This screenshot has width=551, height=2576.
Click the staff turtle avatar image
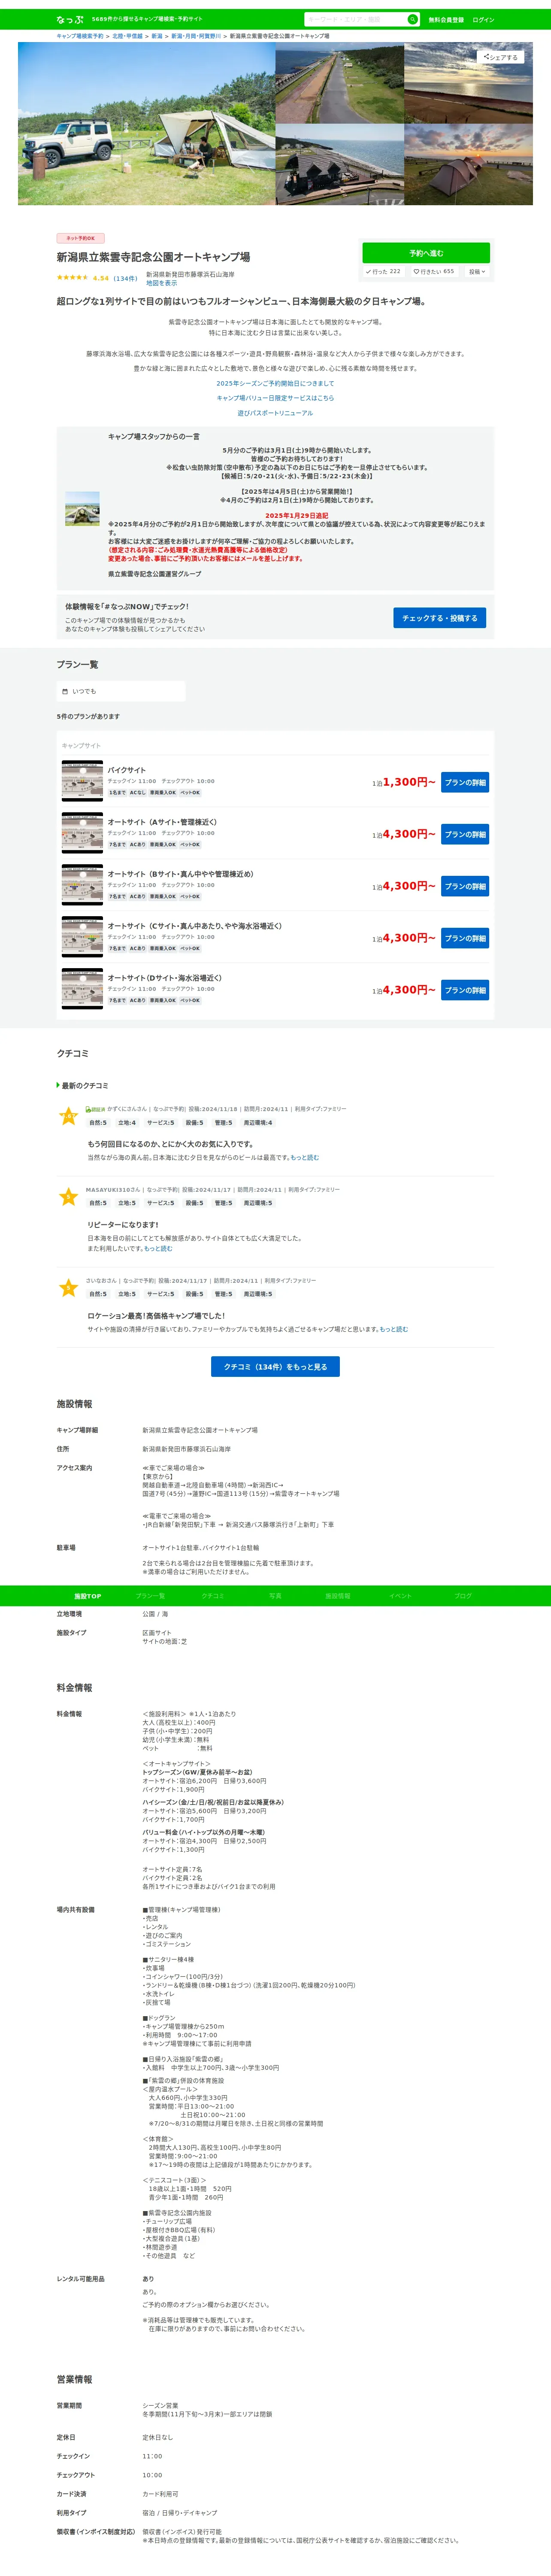click(82, 508)
